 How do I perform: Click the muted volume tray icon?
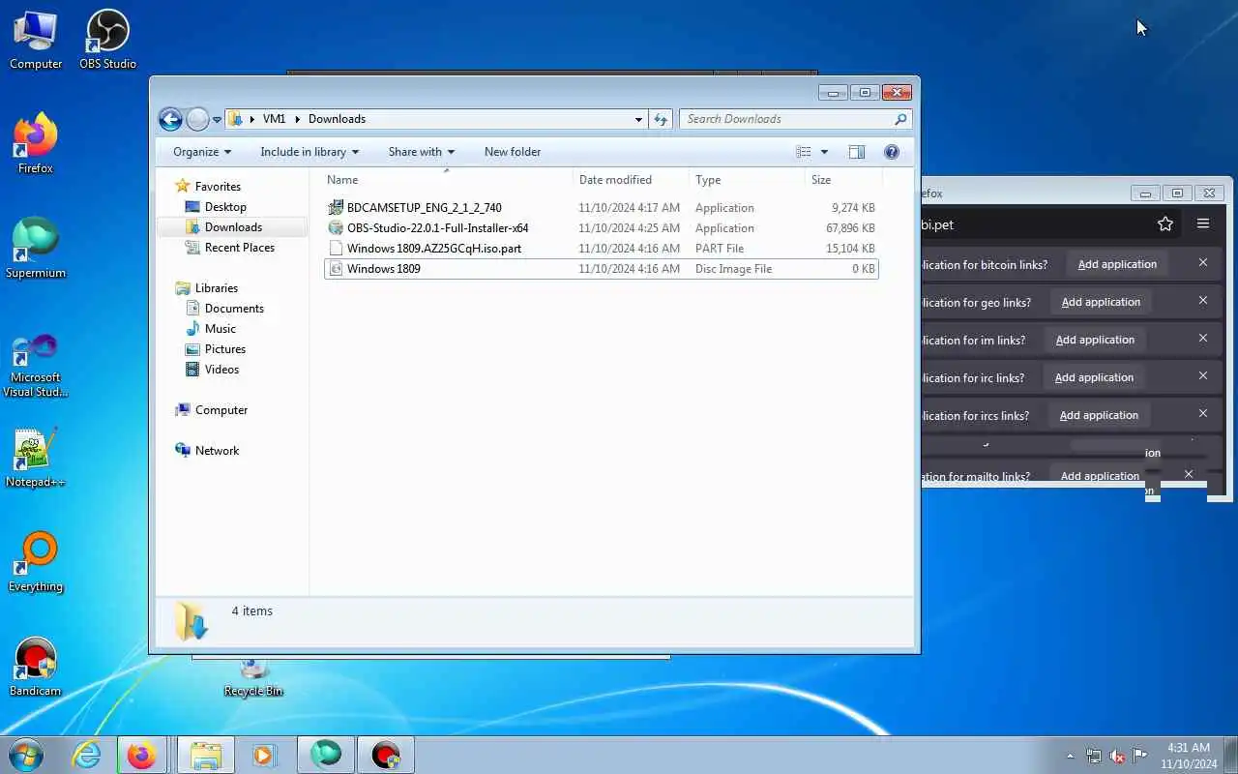(x=1117, y=756)
